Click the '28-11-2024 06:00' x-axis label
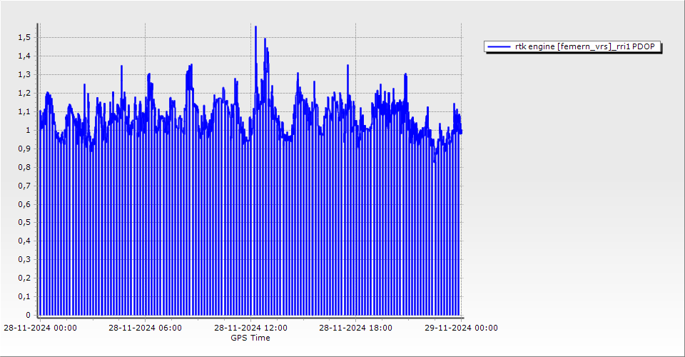The height and width of the screenshot is (357, 685). pos(145,328)
